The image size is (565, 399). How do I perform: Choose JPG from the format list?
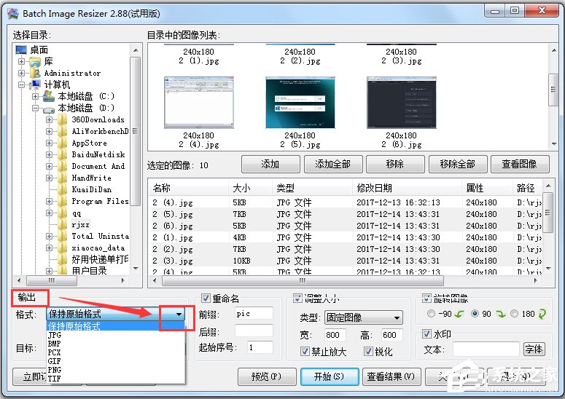tap(116, 335)
